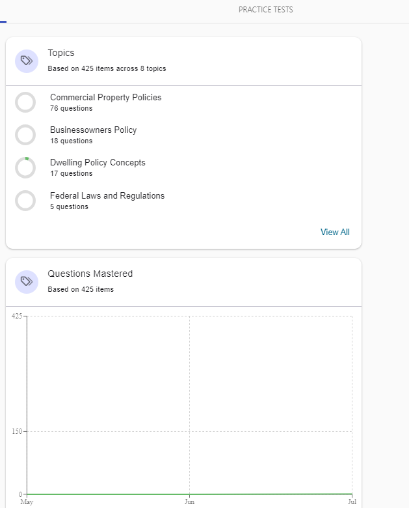Screen dimensions: 409x508
Task: Open the Federal Laws and Regulations topic
Action: 107,195
